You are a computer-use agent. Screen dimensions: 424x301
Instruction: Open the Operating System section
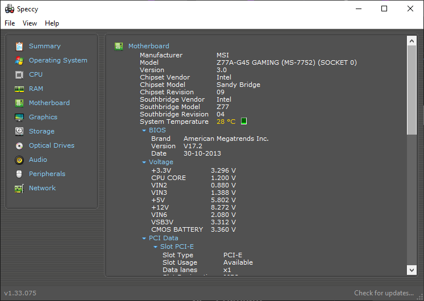pyautogui.click(x=58, y=60)
